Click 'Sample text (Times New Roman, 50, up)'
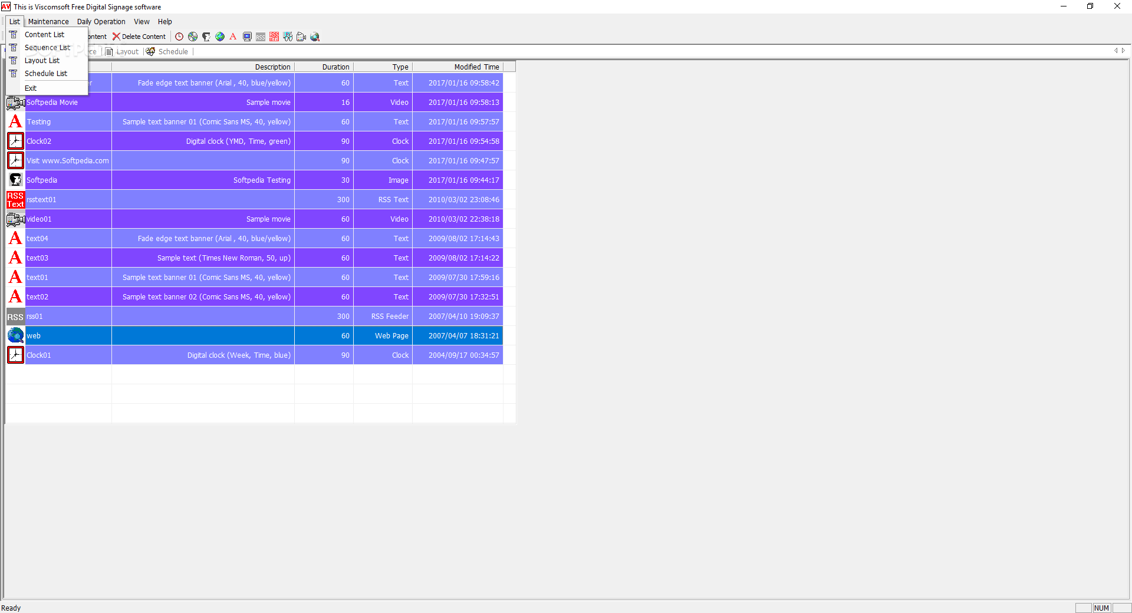Image resolution: width=1132 pixels, height=613 pixels. (x=224, y=258)
